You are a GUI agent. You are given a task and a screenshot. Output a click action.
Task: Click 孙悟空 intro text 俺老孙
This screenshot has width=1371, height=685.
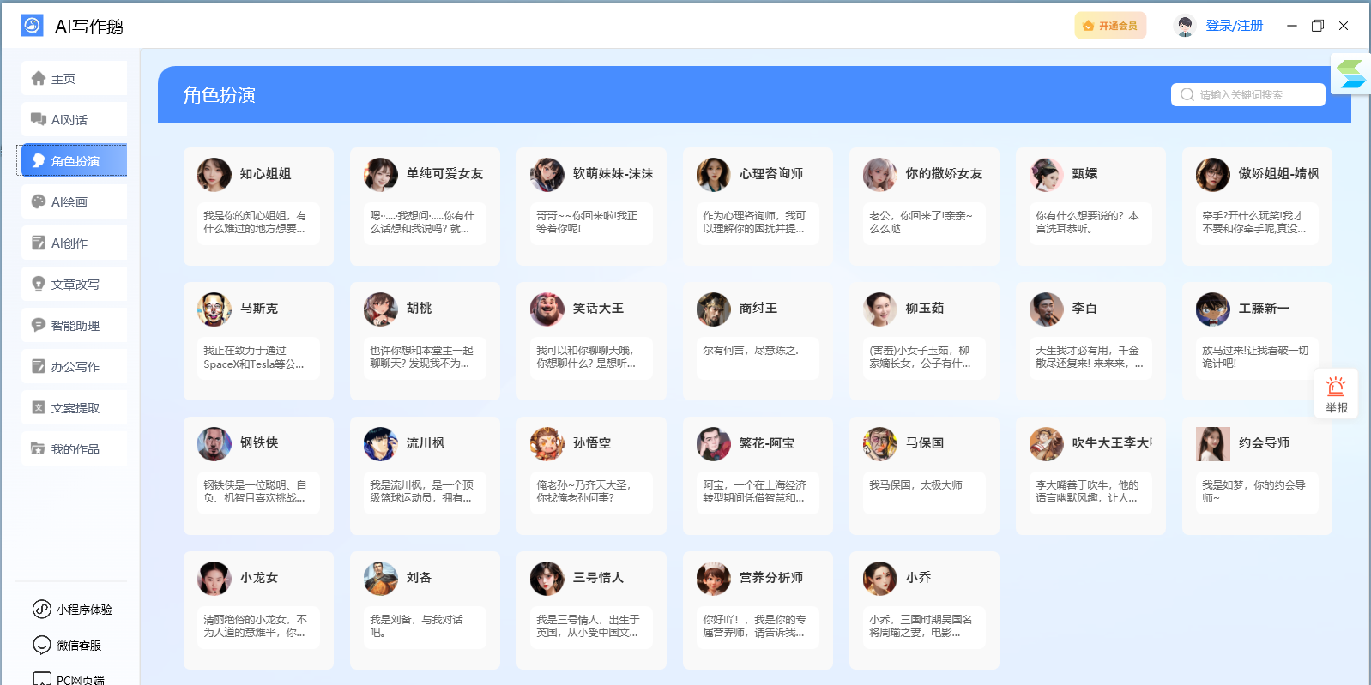pyautogui.click(x=584, y=491)
